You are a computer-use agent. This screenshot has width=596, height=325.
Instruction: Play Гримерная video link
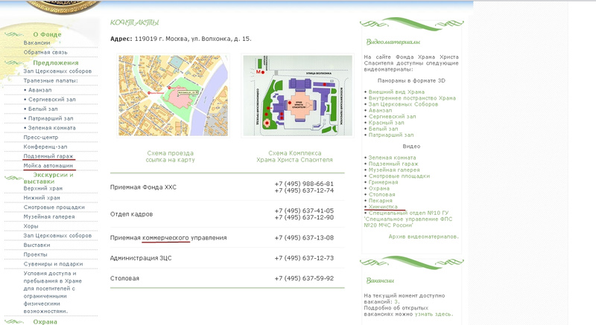(383, 182)
